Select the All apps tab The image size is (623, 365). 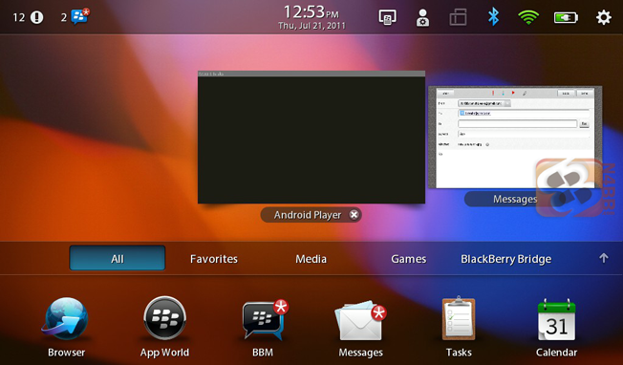click(118, 259)
